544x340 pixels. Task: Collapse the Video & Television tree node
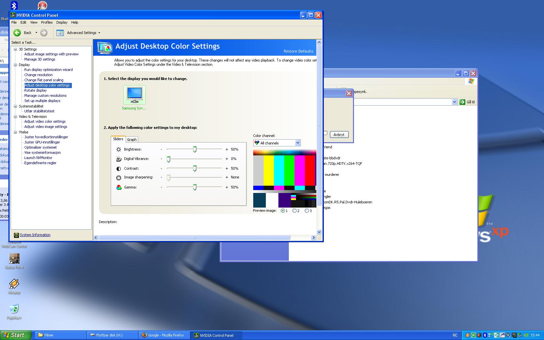pyautogui.click(x=15, y=117)
